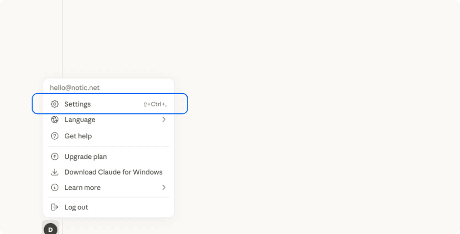Select the Upgrade plan label

pyautogui.click(x=85, y=157)
